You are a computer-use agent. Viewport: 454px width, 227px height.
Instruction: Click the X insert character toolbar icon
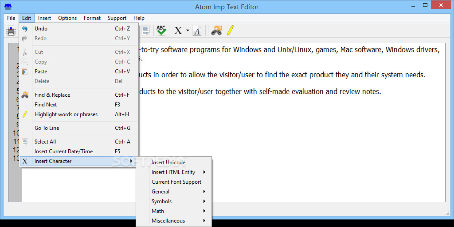point(178,30)
